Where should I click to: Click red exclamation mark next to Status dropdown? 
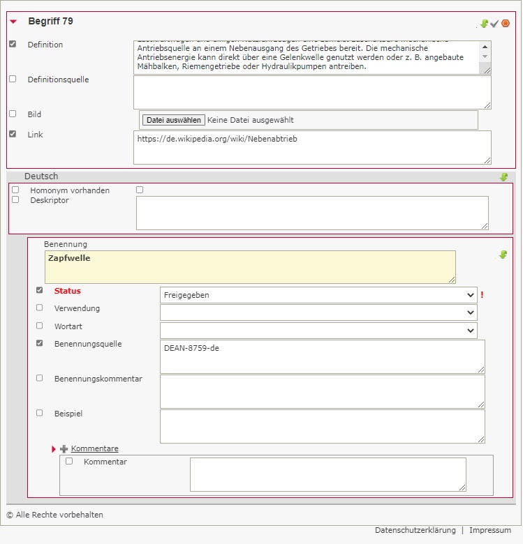tap(482, 295)
